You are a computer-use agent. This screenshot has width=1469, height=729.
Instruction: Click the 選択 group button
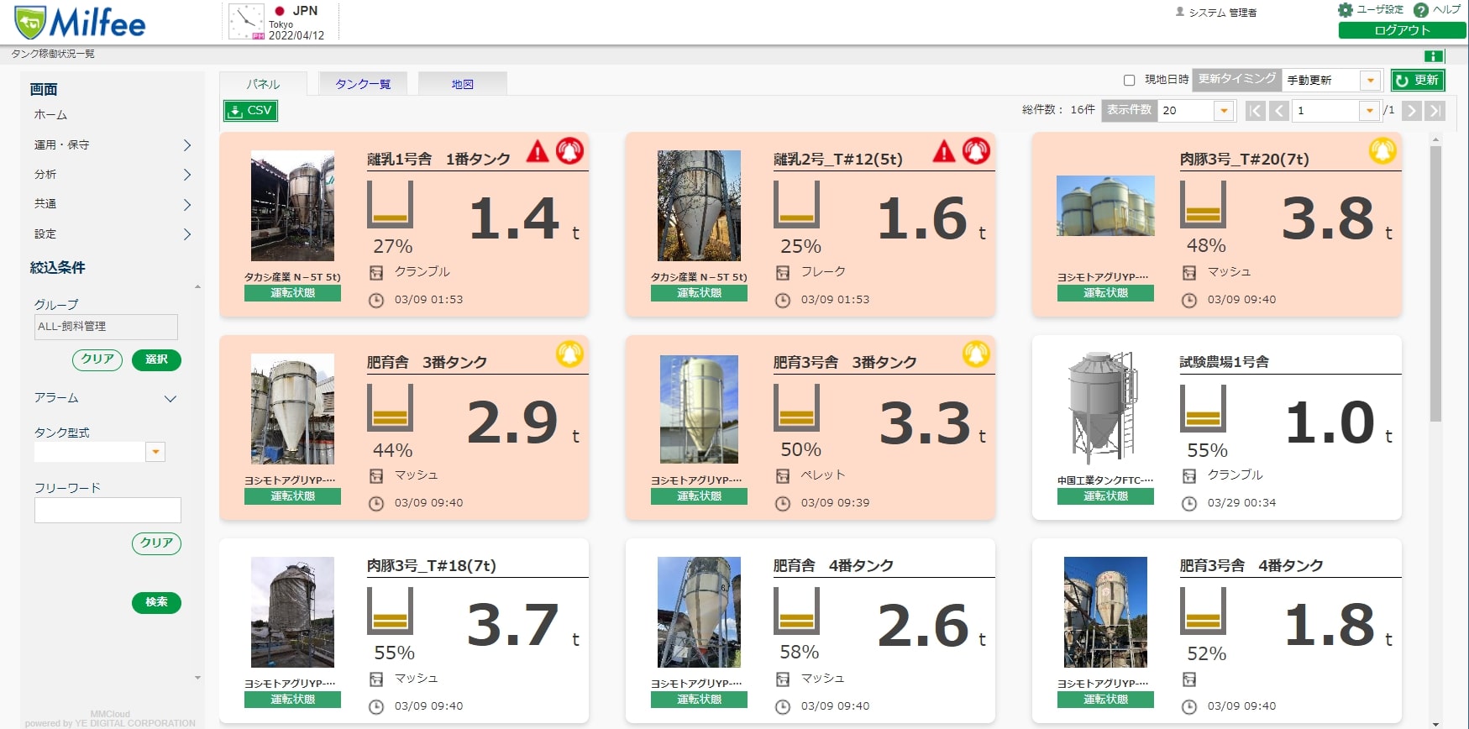pos(156,359)
